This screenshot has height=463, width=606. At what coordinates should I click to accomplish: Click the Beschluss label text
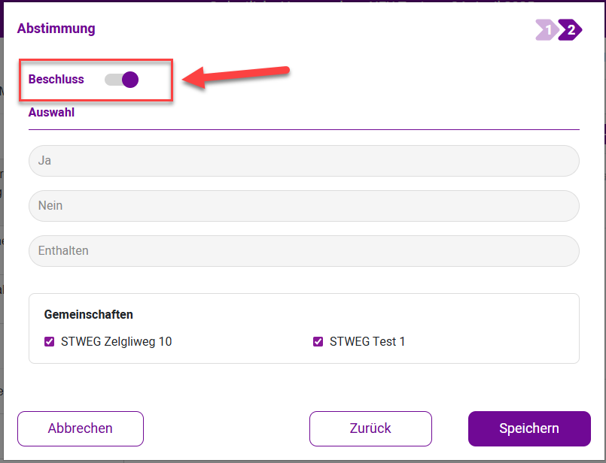56,79
